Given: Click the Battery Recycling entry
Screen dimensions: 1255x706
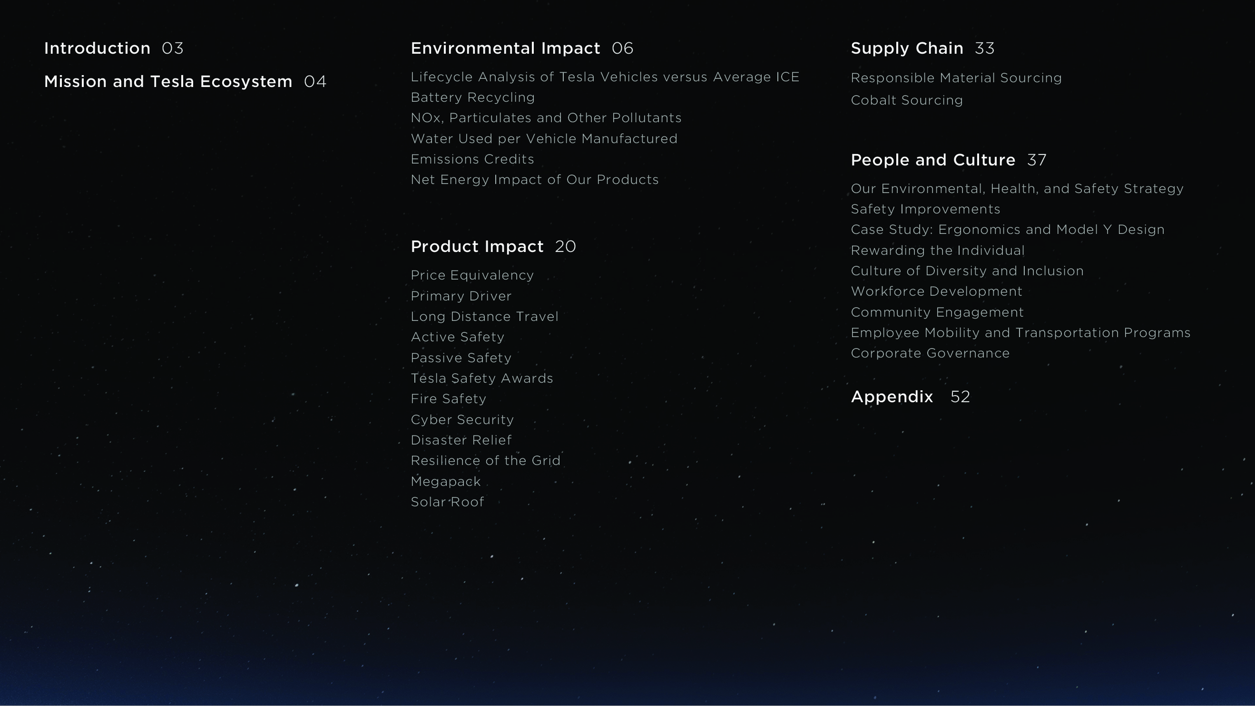Looking at the screenshot, I should tap(472, 97).
